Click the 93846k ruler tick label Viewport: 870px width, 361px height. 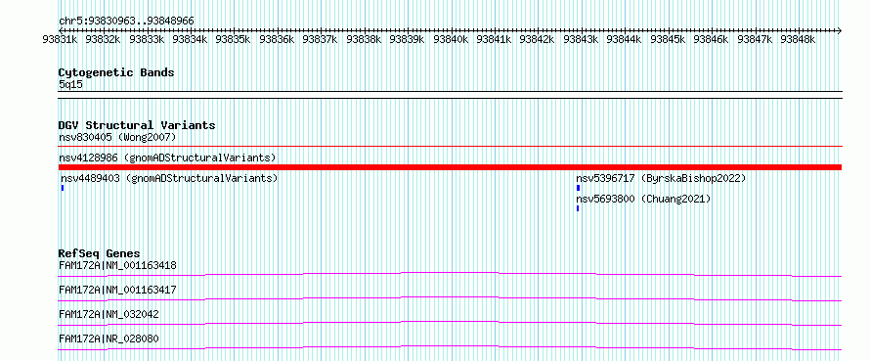click(x=712, y=39)
